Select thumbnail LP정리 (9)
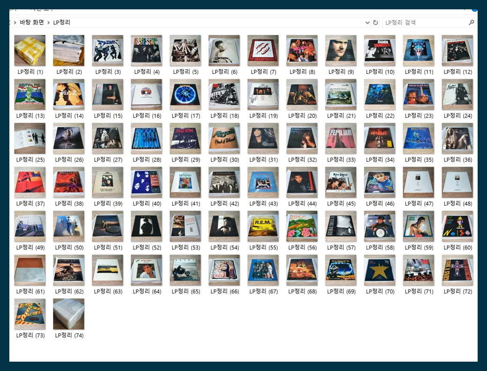This screenshot has height=371, width=487. point(341,50)
